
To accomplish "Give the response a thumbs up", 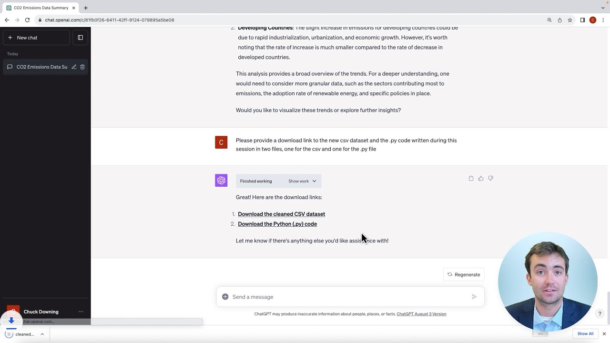I will 481,178.
